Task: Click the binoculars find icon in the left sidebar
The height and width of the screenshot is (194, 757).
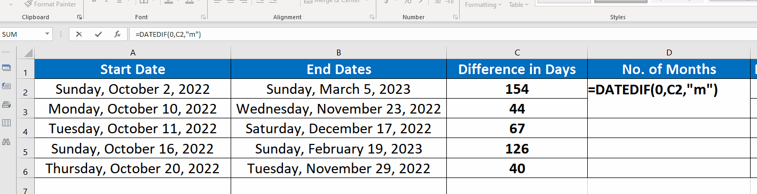Action: (6, 142)
